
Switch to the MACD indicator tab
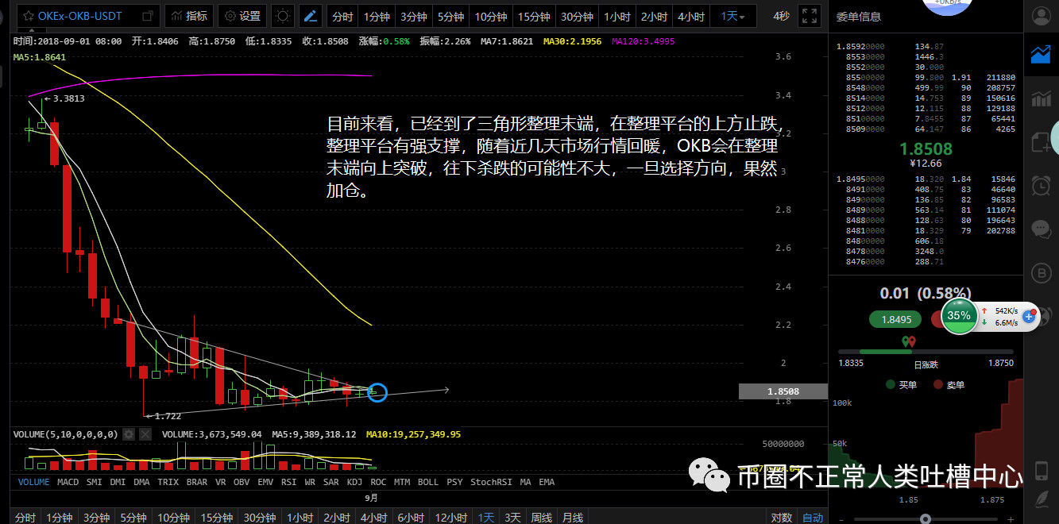[x=68, y=482]
